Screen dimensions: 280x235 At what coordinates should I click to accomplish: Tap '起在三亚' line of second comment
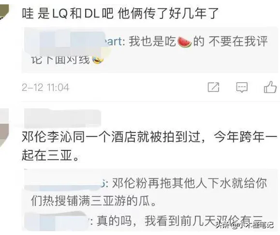click(50, 155)
